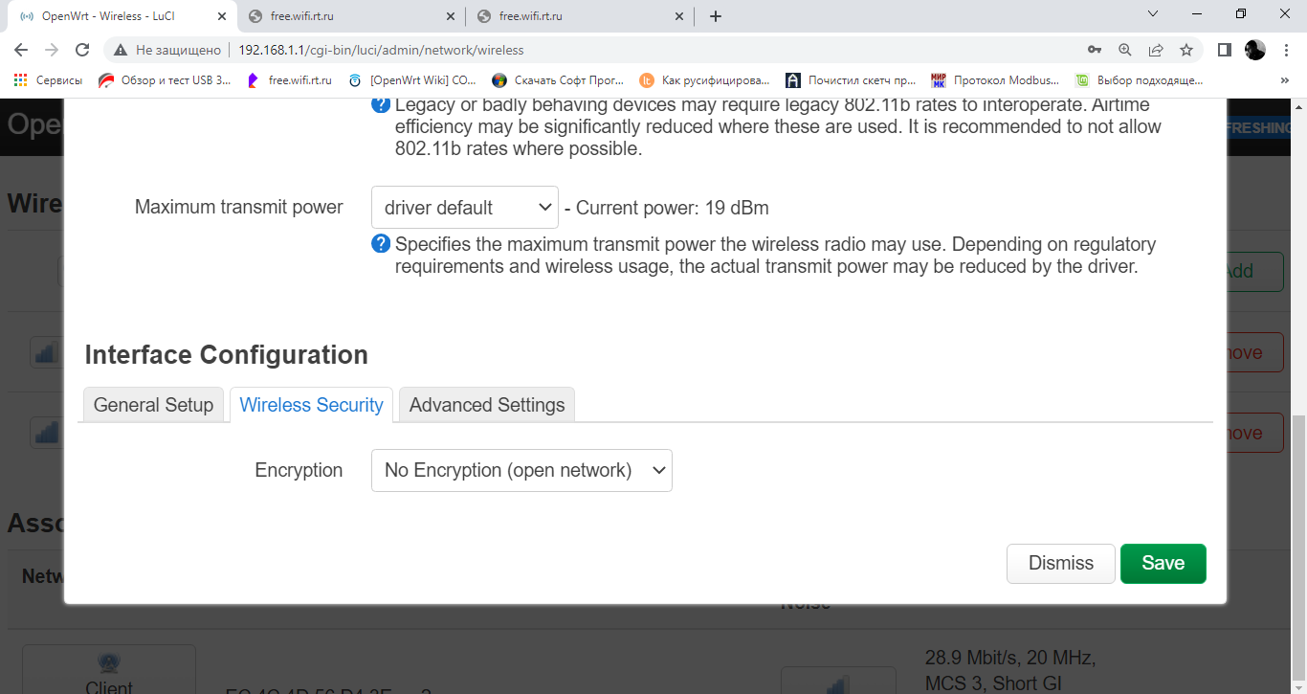Switch to second free.wifi.rt.ru browser tab

tap(580, 16)
